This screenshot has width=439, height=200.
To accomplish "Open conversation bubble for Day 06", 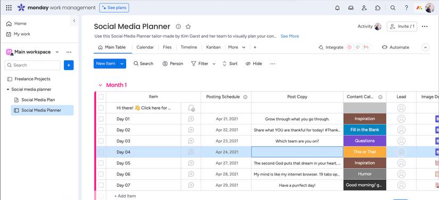I will (x=191, y=174).
